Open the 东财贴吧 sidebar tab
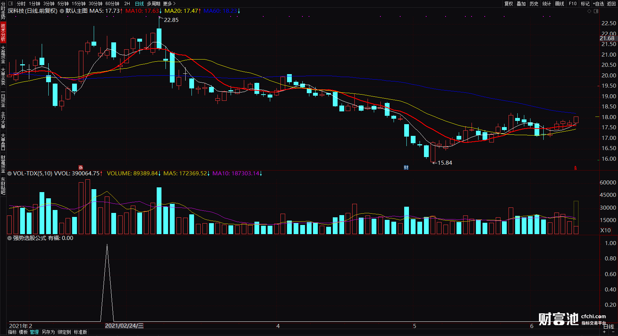Image resolution: width=618 pixels, height=336 pixels. (x=3, y=186)
